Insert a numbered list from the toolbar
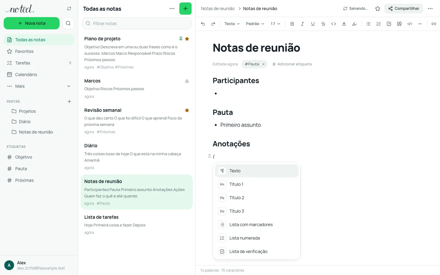 [379, 24]
